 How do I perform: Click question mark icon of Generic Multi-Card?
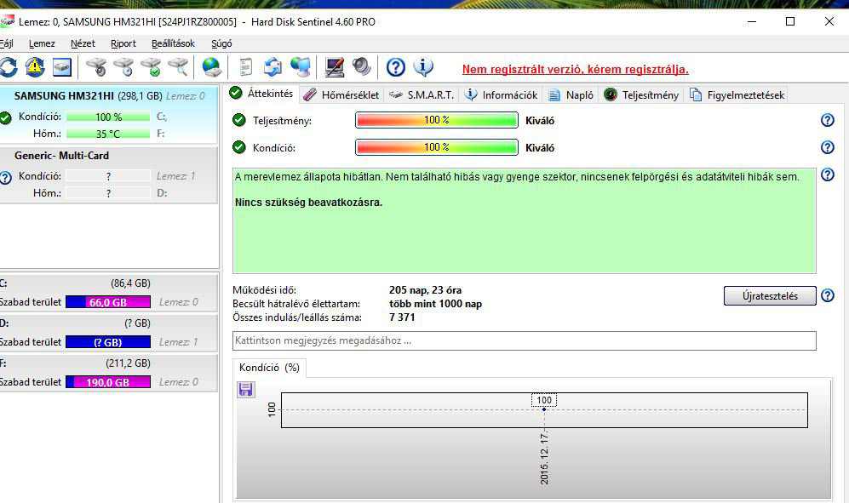coord(5,178)
